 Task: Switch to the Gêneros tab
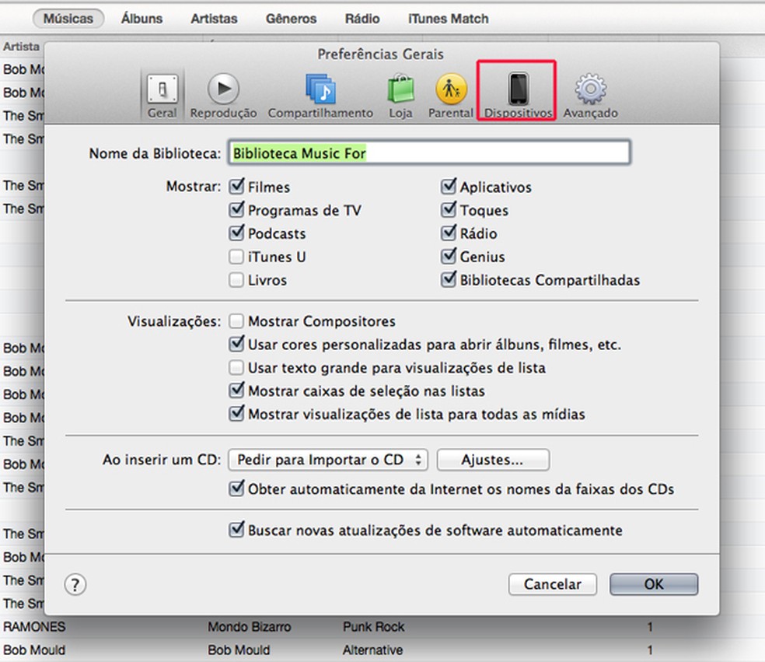(292, 19)
